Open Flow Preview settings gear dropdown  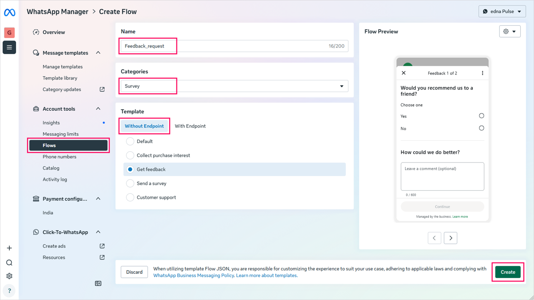point(510,31)
